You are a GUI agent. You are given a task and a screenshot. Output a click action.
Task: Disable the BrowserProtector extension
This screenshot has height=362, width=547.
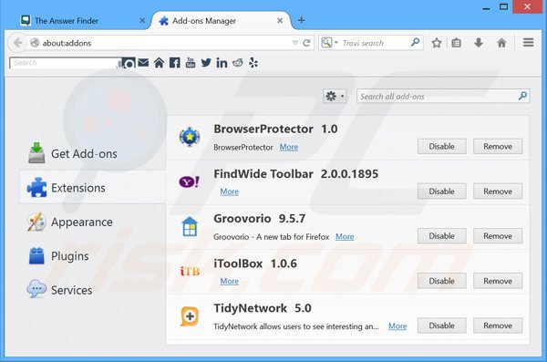click(x=441, y=146)
